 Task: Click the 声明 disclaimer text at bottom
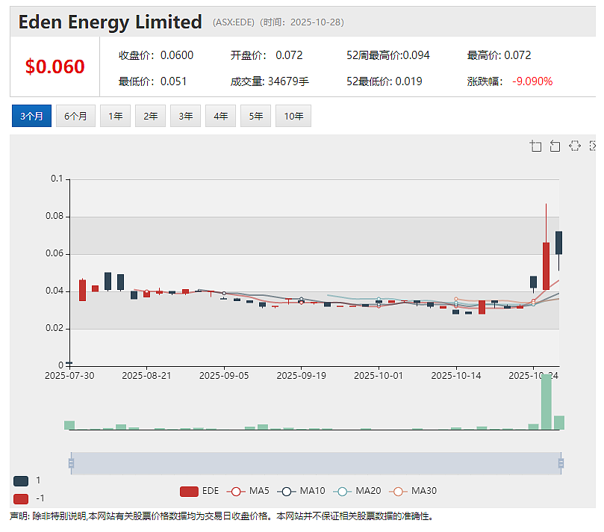222,516
